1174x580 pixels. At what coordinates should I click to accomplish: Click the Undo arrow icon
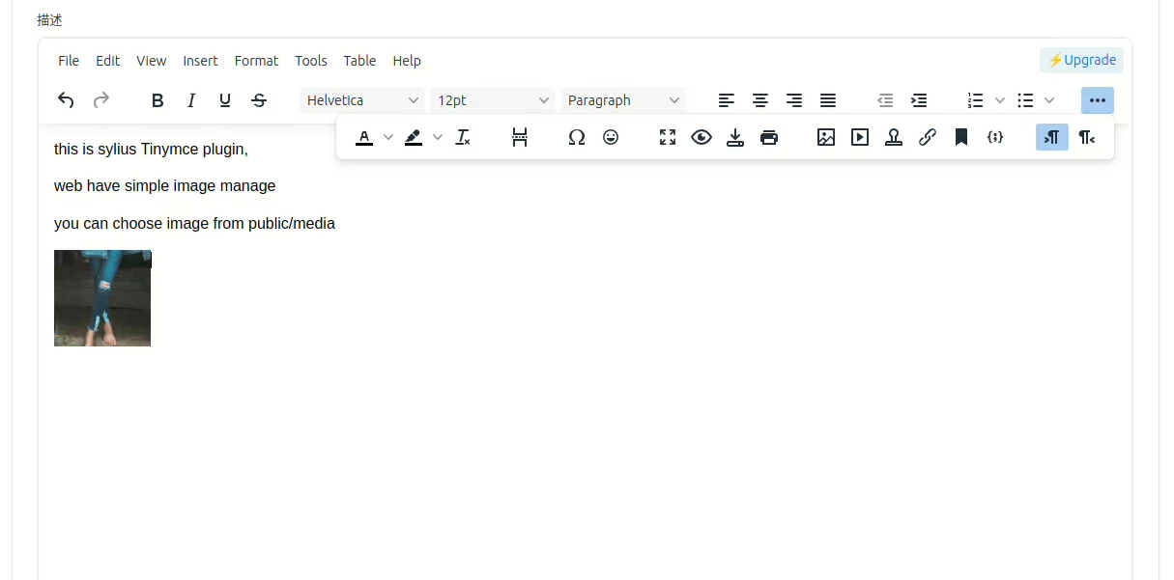[x=66, y=100]
